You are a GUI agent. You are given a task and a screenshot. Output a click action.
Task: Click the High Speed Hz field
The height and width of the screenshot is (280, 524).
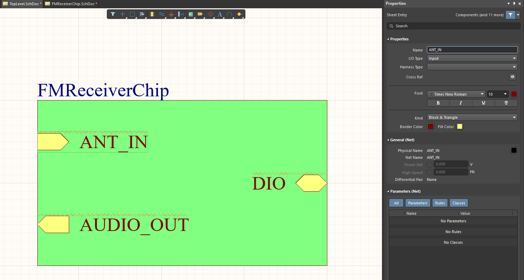(x=451, y=172)
